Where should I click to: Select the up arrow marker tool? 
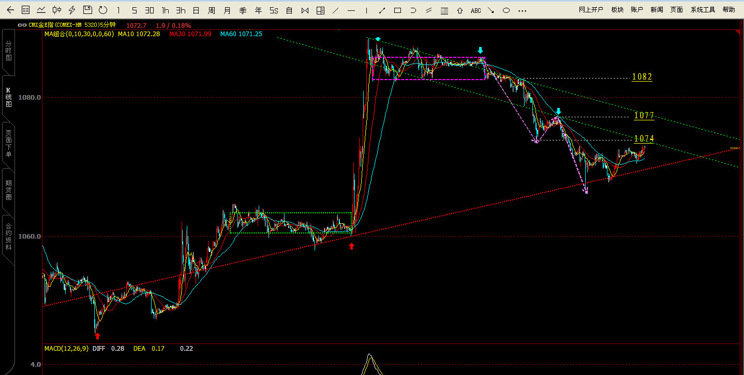point(460,10)
